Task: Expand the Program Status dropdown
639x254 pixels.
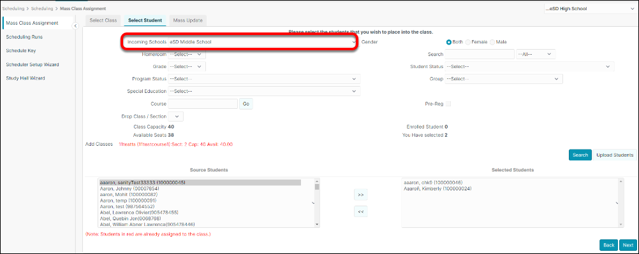Action: point(264,79)
